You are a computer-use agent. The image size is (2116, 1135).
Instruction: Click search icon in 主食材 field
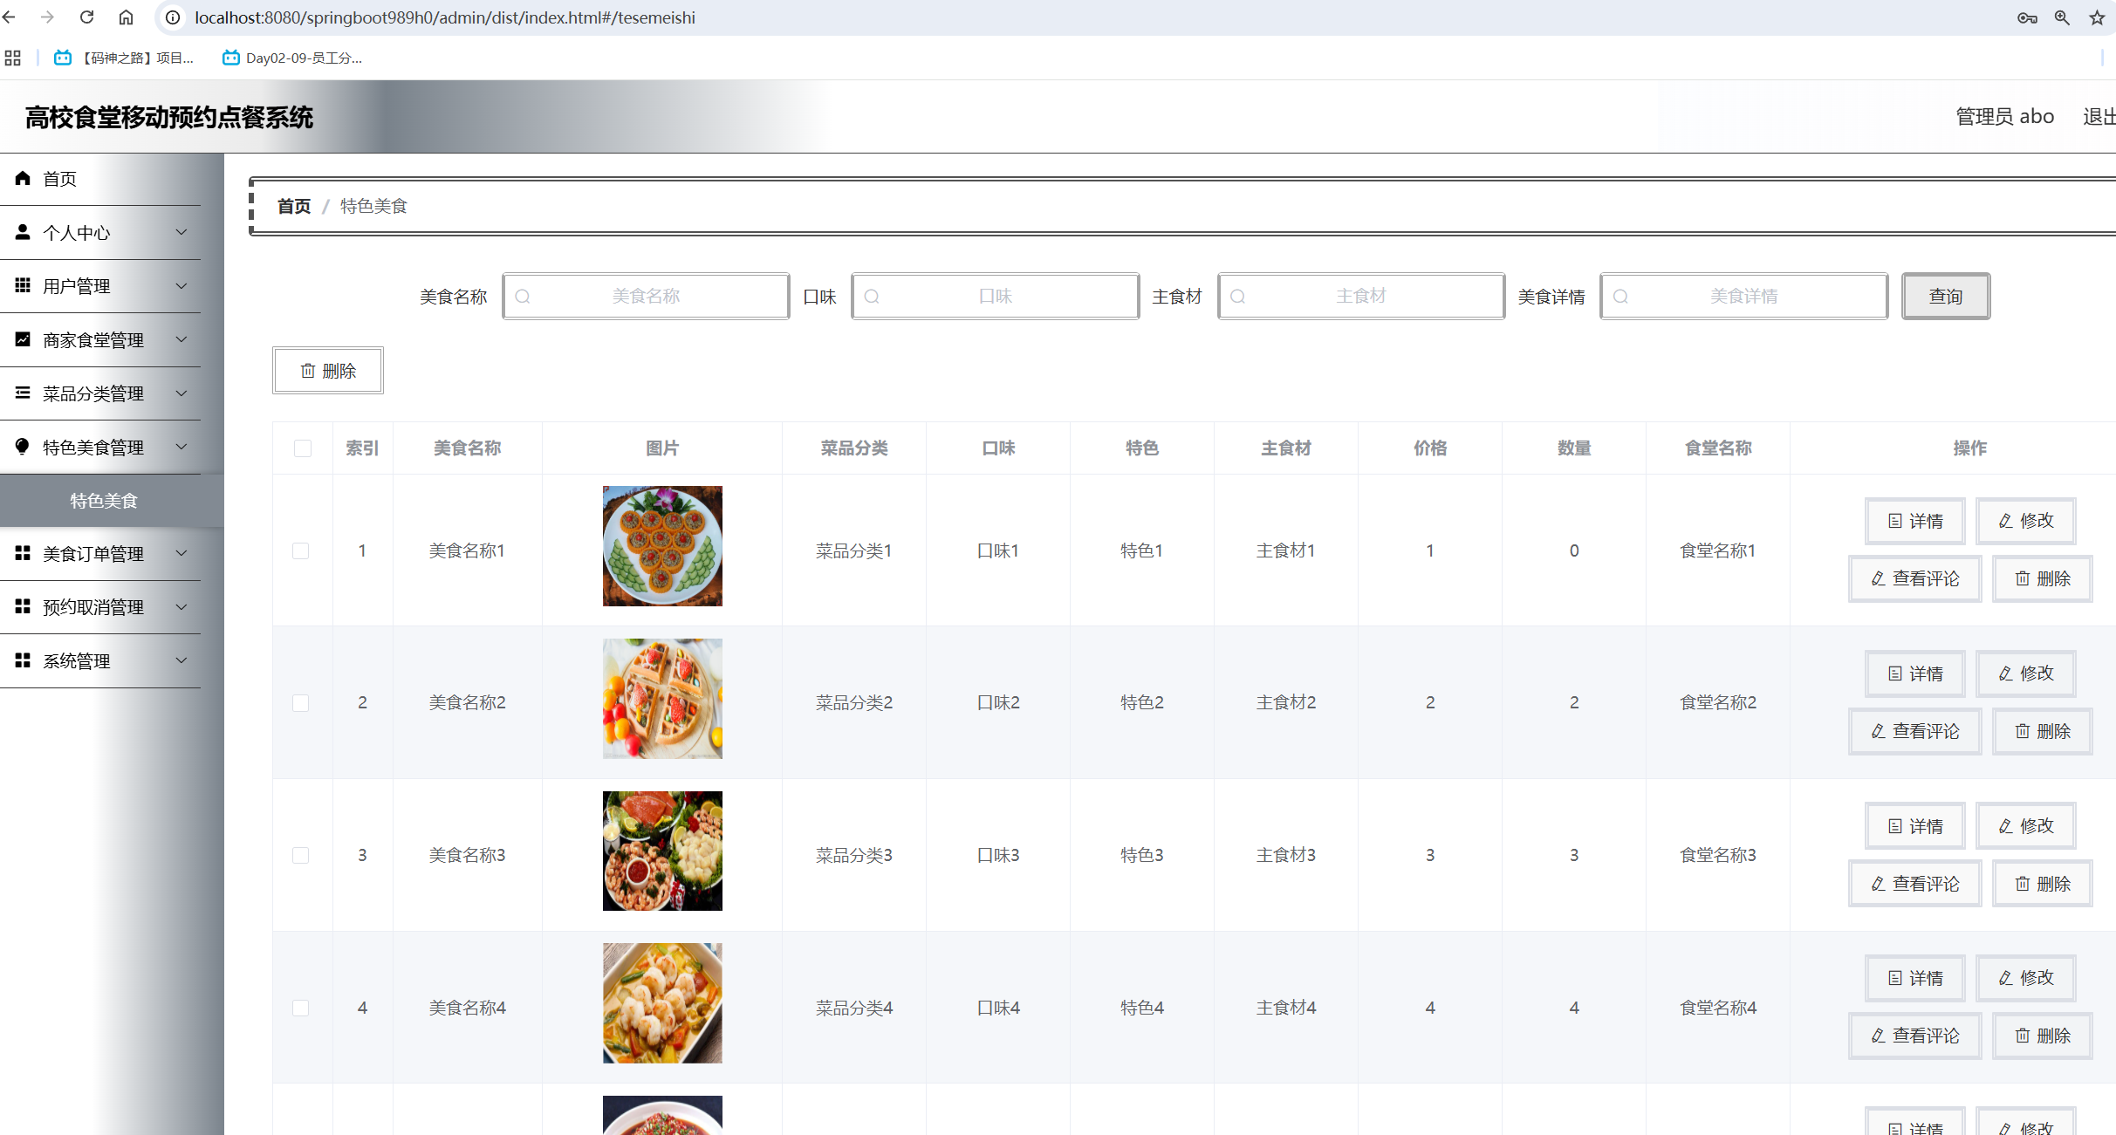click(x=1237, y=297)
